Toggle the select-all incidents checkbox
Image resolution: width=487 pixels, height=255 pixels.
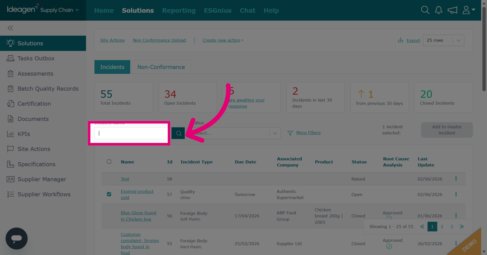pos(109,162)
